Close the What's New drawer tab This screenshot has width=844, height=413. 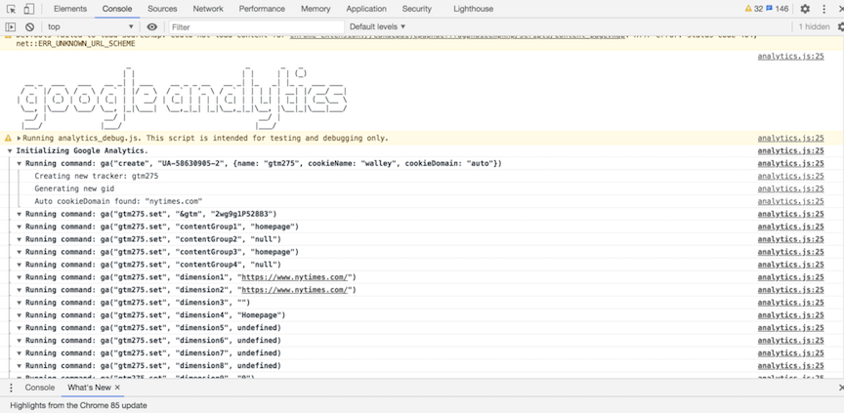pos(118,388)
